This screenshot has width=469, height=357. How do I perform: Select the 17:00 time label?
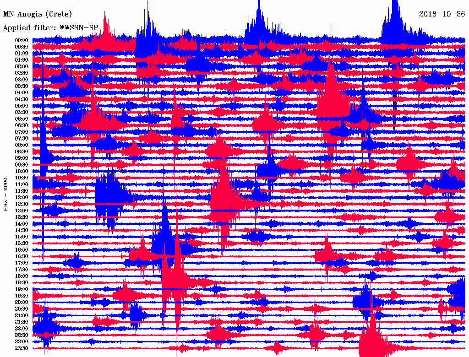coord(22,263)
